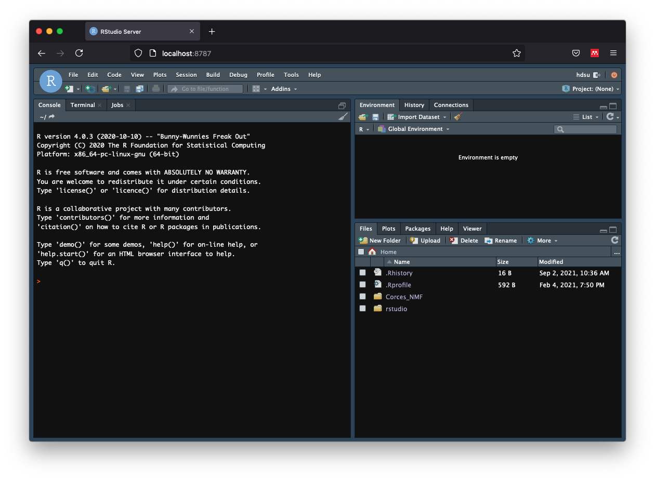Open Firefox Pocket save icon

click(x=576, y=53)
